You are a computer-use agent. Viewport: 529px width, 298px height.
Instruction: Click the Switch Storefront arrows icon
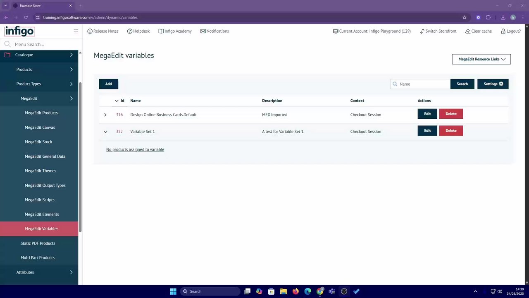[x=422, y=31]
